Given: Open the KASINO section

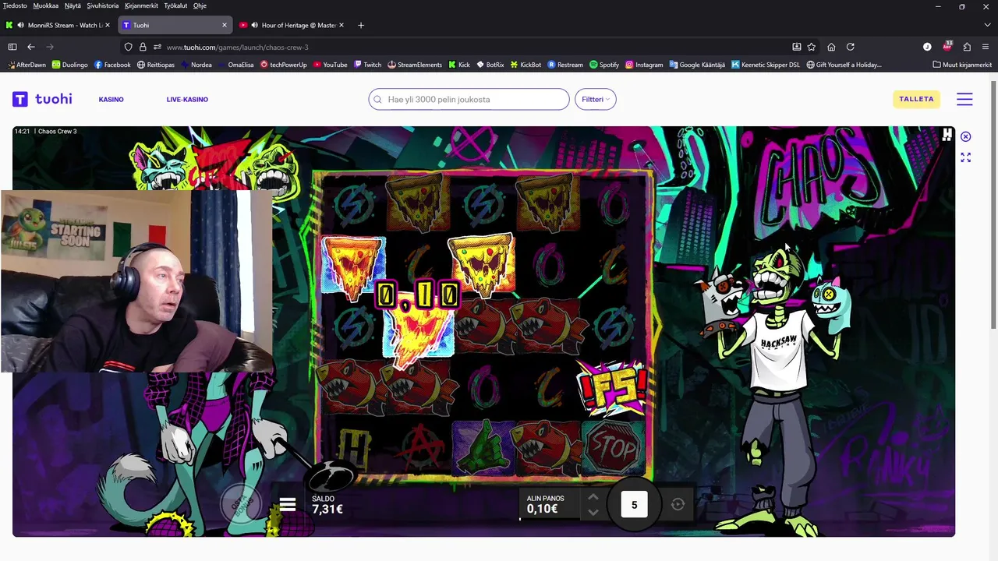Looking at the screenshot, I should (x=111, y=99).
